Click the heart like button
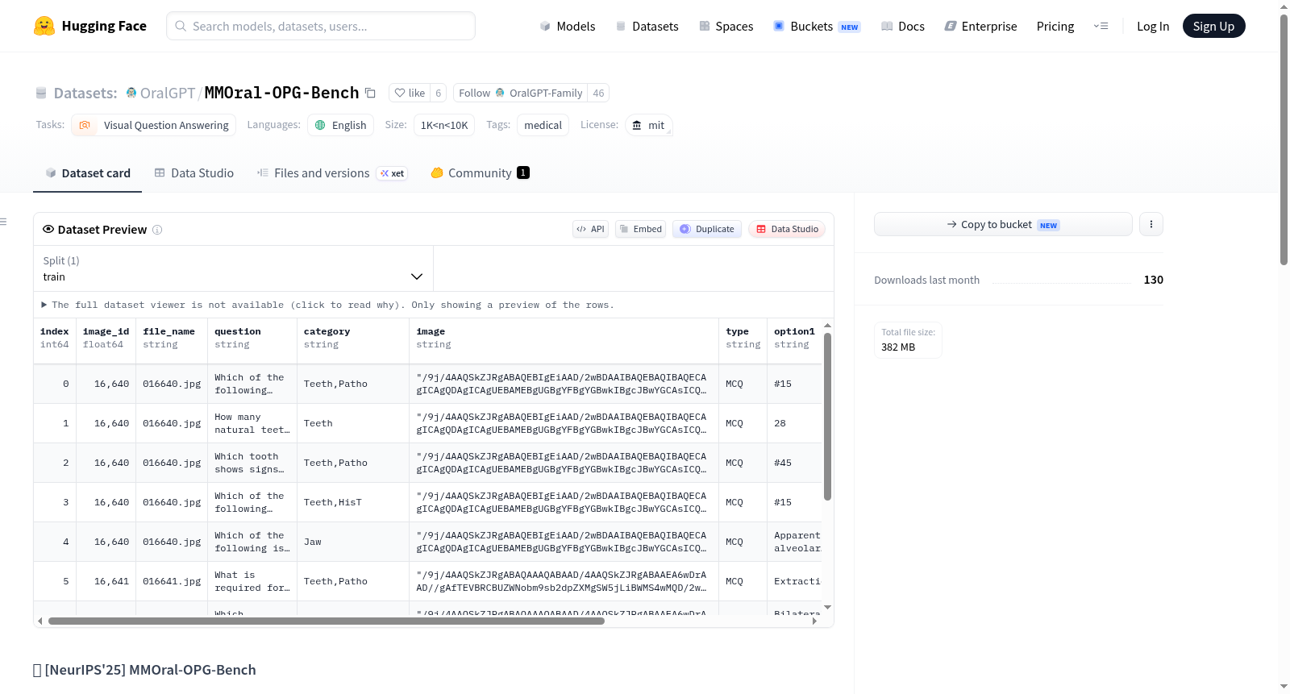This screenshot has width=1290, height=694. tap(410, 93)
